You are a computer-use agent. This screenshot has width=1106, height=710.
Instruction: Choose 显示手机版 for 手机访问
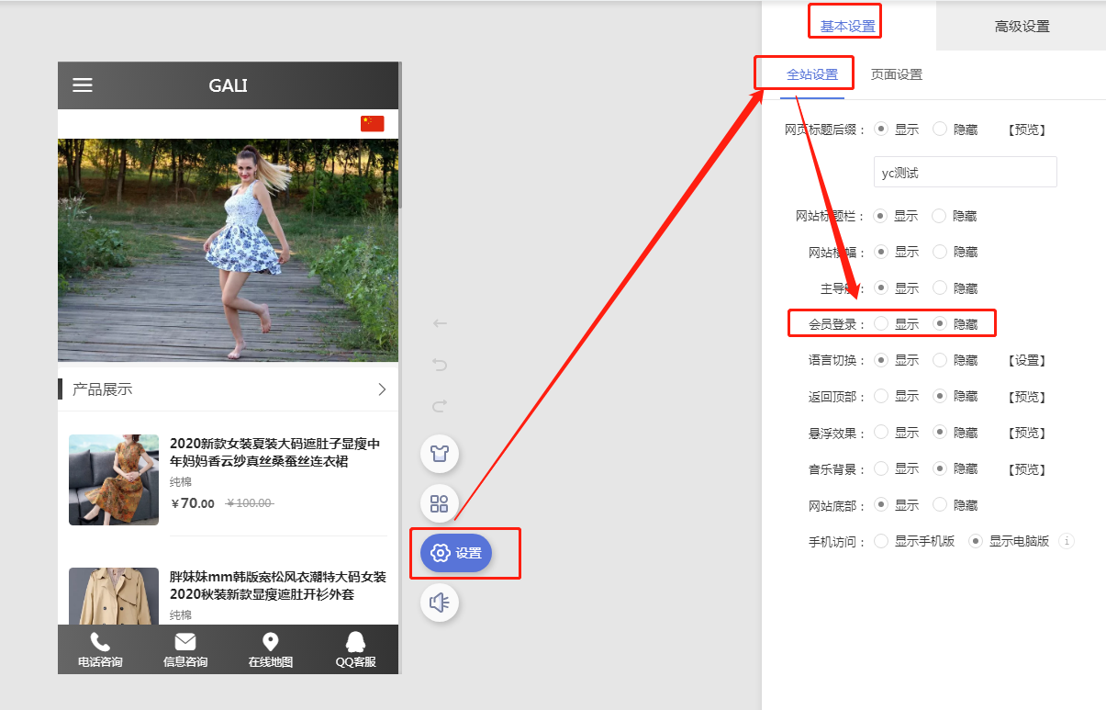tap(881, 541)
